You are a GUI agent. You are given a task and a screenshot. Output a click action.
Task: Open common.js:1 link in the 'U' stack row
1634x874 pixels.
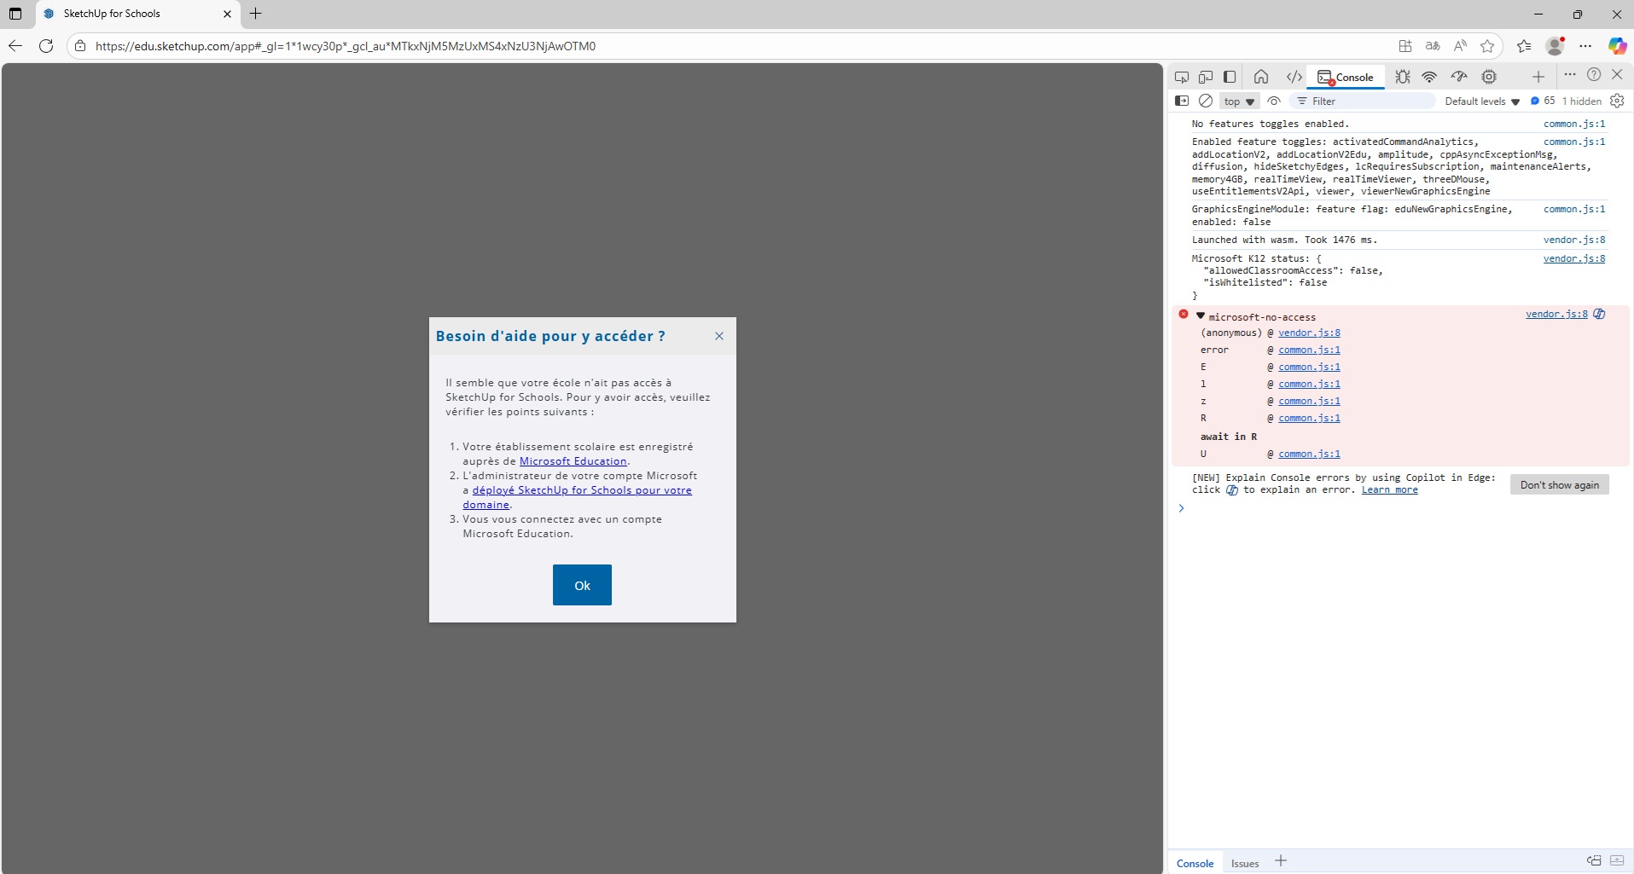click(x=1309, y=454)
